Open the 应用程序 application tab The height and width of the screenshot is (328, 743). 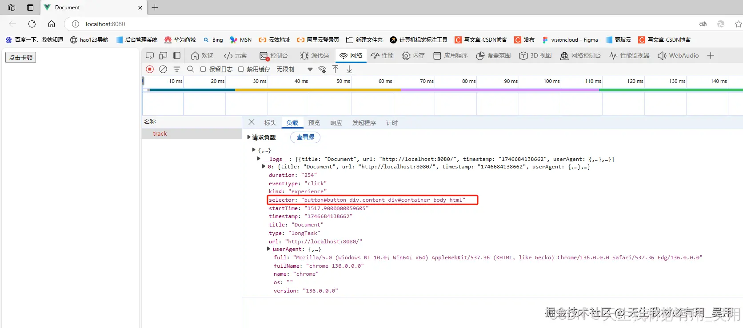(450, 56)
